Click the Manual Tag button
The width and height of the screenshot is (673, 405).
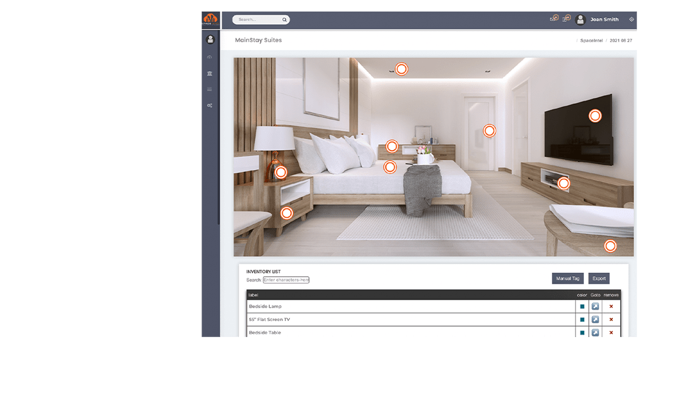point(567,278)
